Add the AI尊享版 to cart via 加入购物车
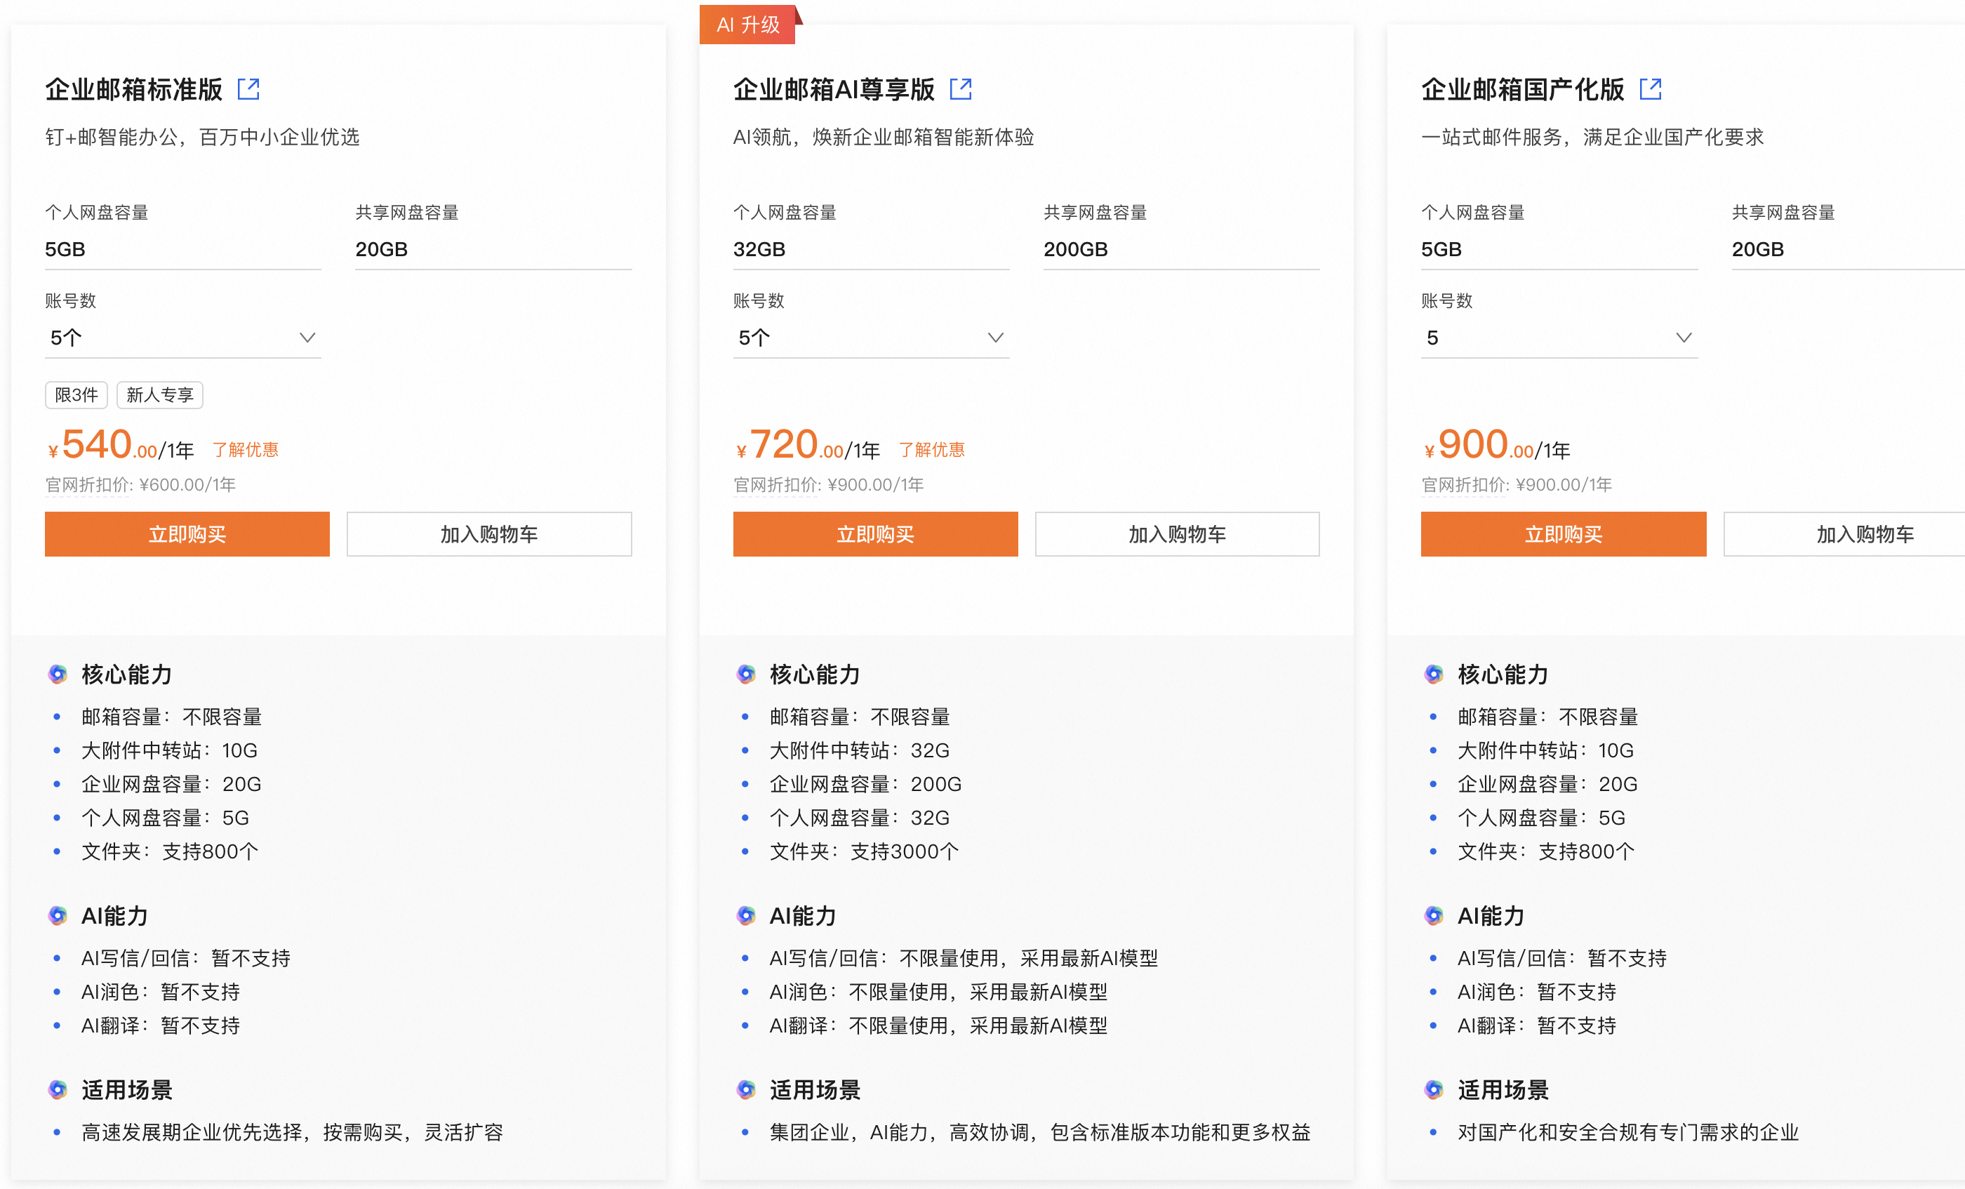 click(x=1176, y=533)
